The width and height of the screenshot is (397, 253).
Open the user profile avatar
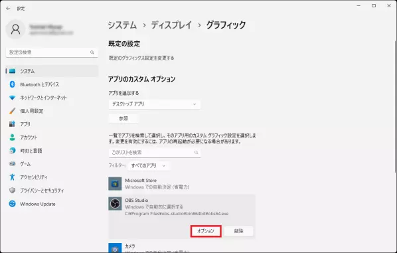(15, 29)
